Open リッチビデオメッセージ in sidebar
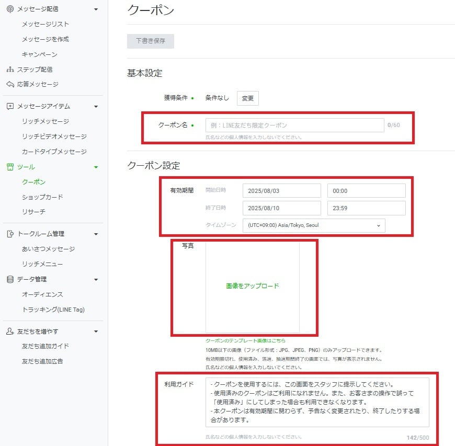Image resolution: width=455 pixels, height=446 pixels. pos(54,136)
